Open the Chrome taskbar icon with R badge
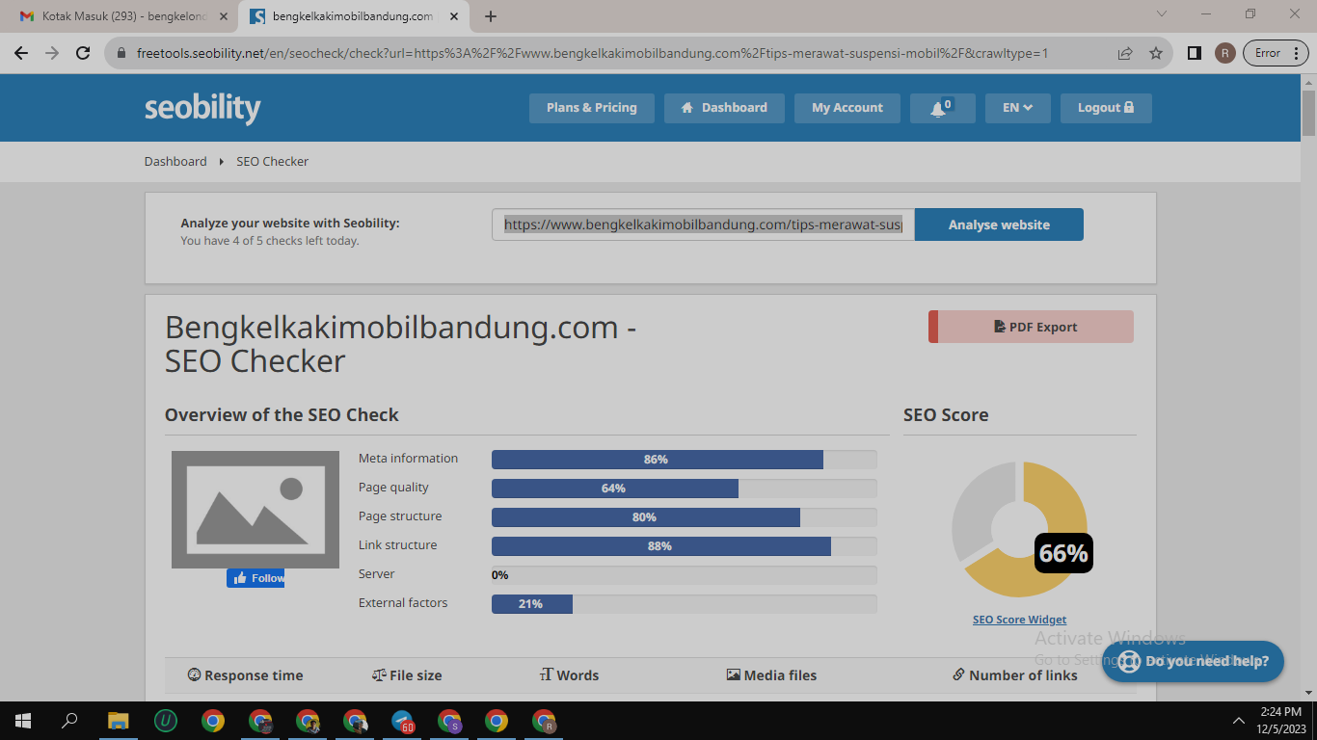The image size is (1317, 740). click(545, 721)
